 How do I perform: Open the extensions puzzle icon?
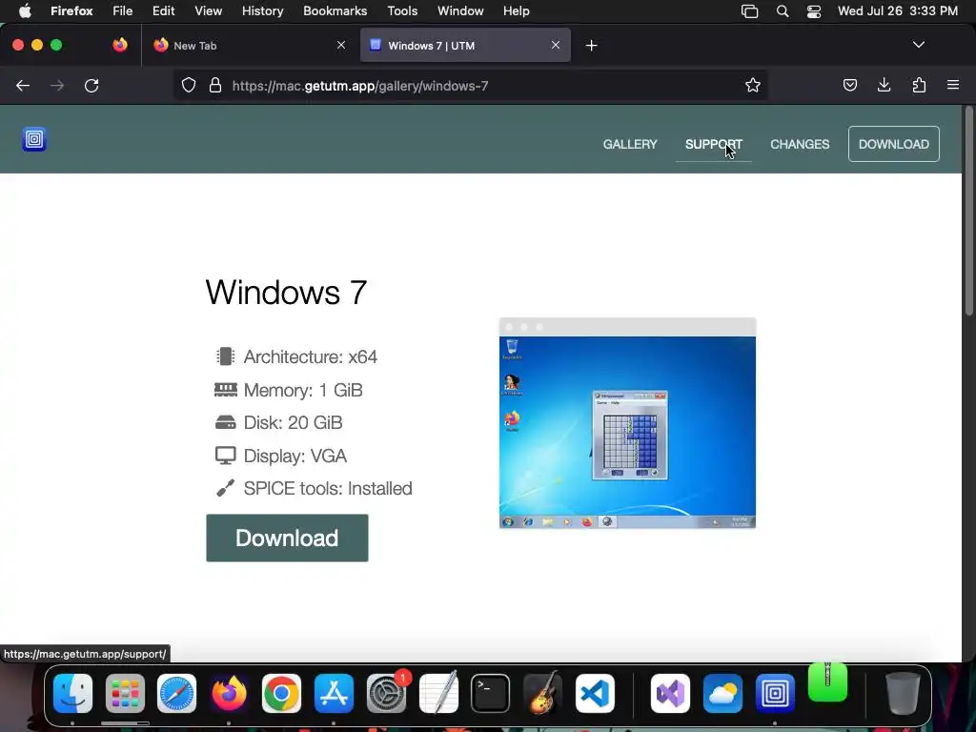pos(919,85)
